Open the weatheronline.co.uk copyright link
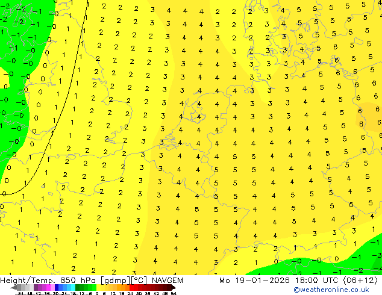This screenshot has height=295, width=382. pos(331,290)
